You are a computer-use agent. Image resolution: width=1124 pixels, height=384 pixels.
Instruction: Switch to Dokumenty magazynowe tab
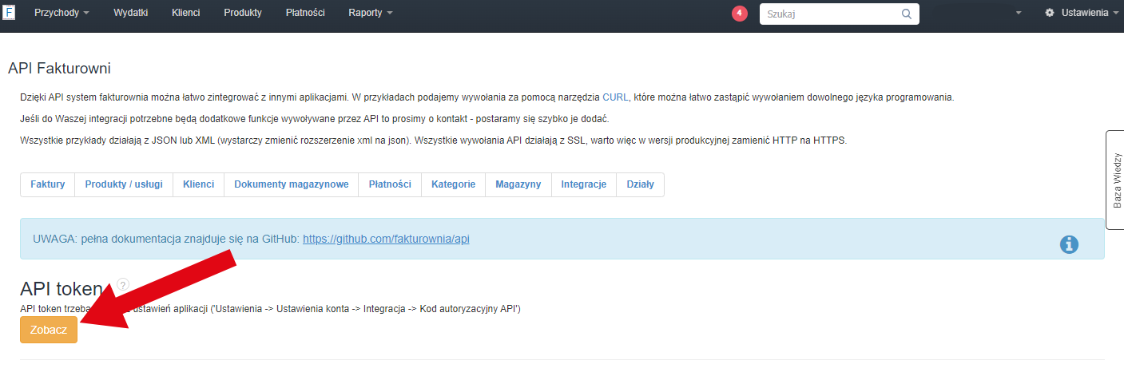click(291, 184)
